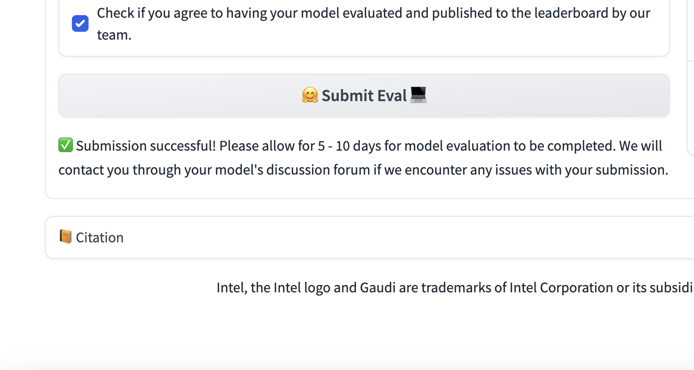This screenshot has height=370, width=694.
Task: Click the words 'Submit Eval' on the button
Action: 364,95
